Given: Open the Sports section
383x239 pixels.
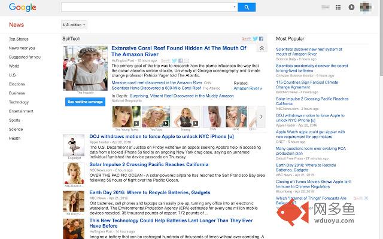Looking at the screenshot, I should [x=14, y=120].
